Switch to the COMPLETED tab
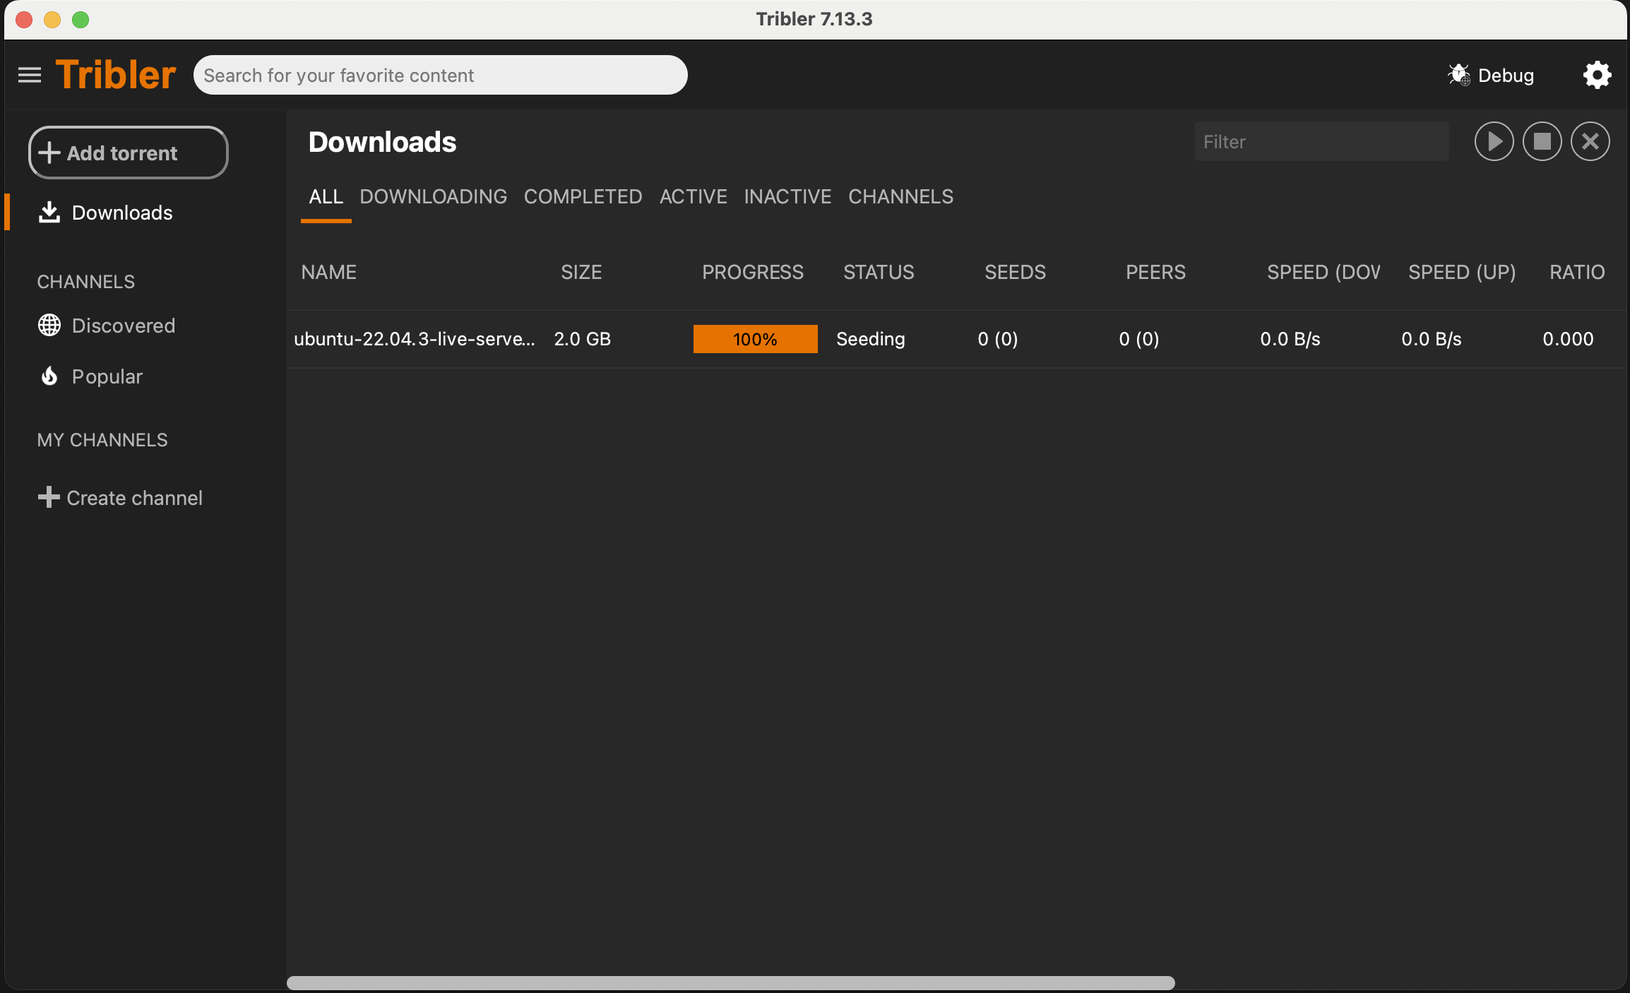The width and height of the screenshot is (1630, 993). [583, 196]
